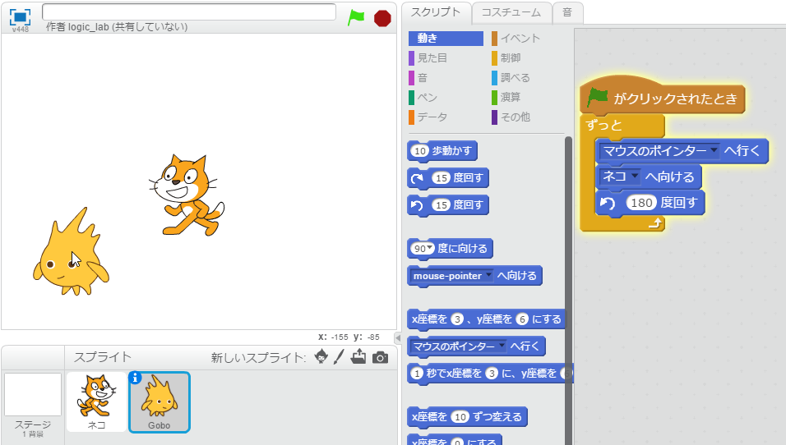Viewport: 786px width, 445px height.
Task: Click the Gobo sprite on stage
Action: pos(70,252)
